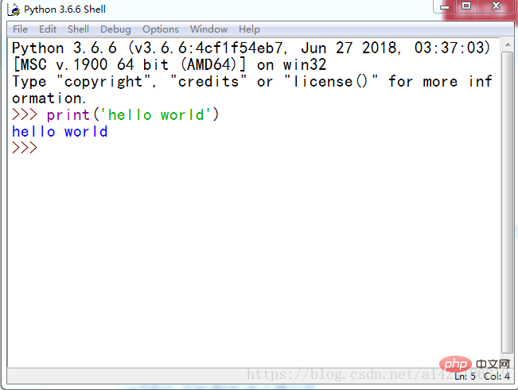The image size is (518, 390).
Task: Click the Python IDLE title bar icon
Action: point(14,10)
